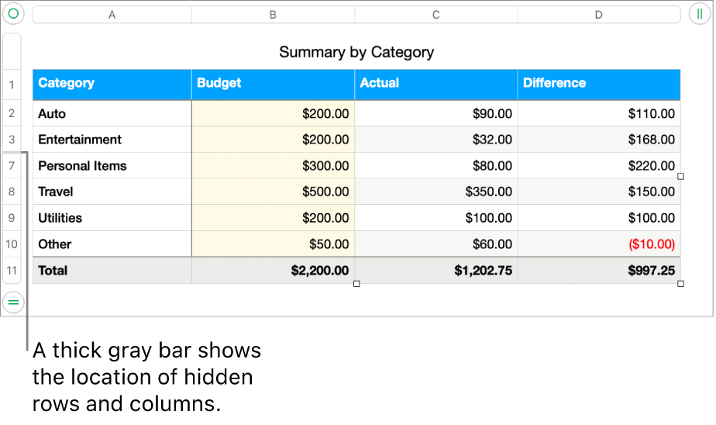Screen dimensions: 716x425
Task: Select the Travel budget cell $500.00
Action: click(x=273, y=192)
